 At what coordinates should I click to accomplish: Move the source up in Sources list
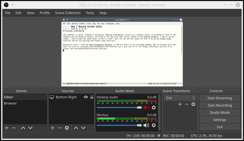pyautogui.click(x=76, y=128)
